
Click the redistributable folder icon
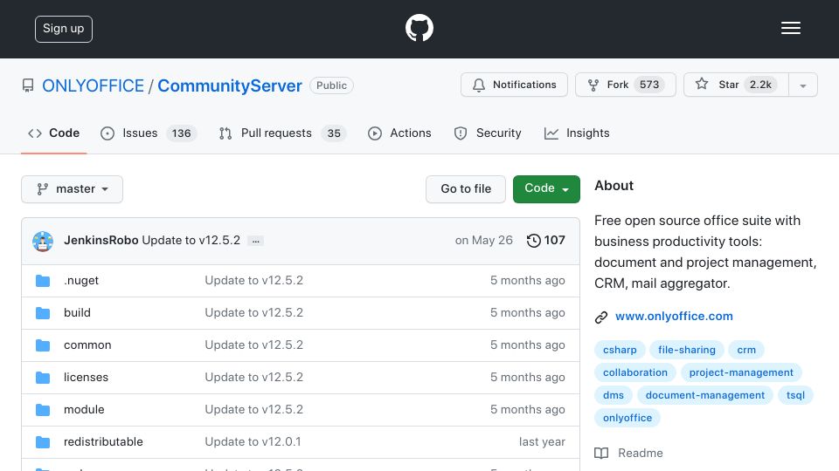coord(43,442)
